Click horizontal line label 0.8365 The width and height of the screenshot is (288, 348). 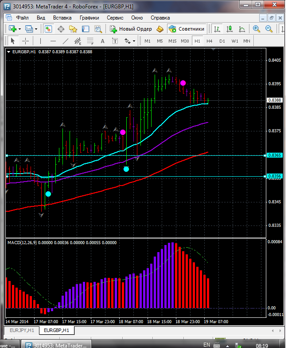[x=275, y=155]
